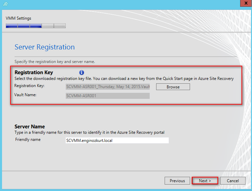Click the Friendly name input field
This screenshot has width=252, height=191.
[x=117, y=141]
